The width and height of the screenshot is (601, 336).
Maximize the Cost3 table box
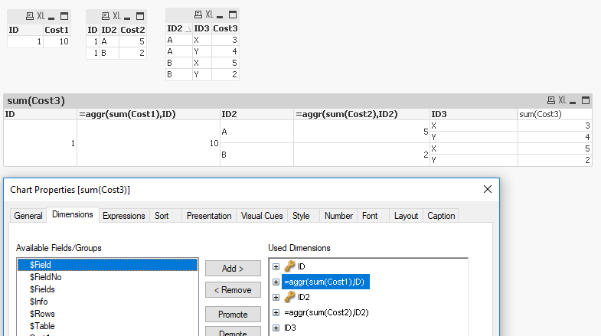tap(233, 15)
